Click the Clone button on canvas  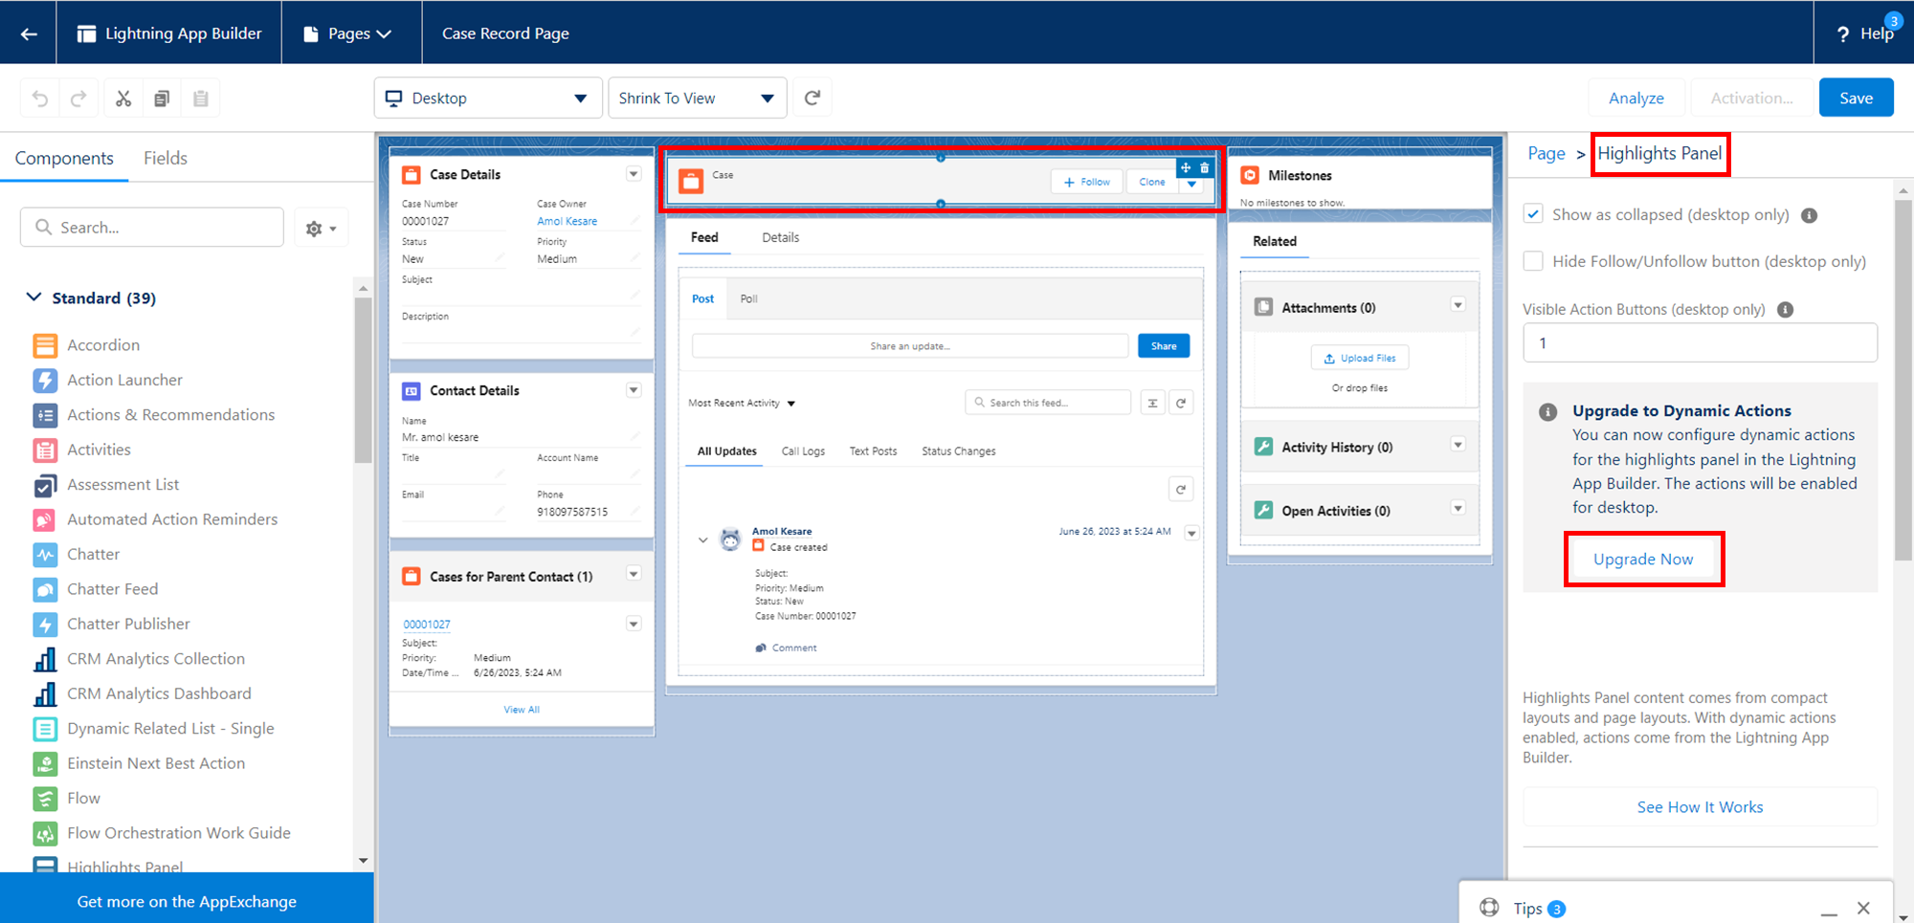1152,182
